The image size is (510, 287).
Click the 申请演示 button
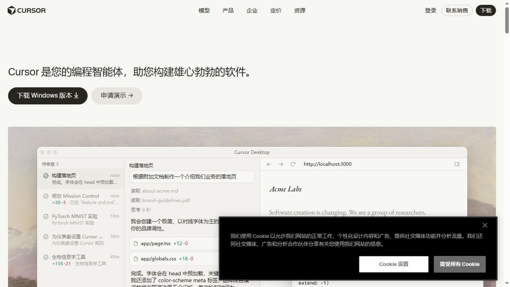[x=117, y=96]
